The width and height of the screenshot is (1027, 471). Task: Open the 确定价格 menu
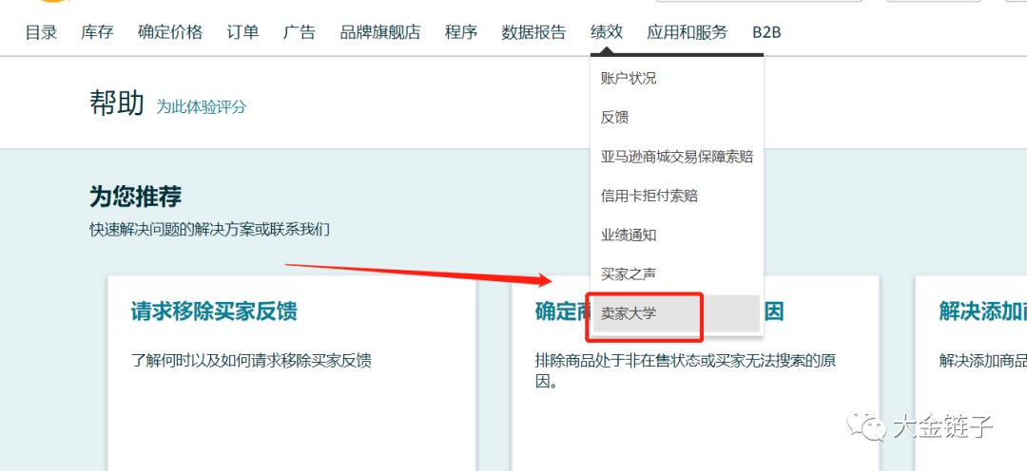pyautogui.click(x=170, y=32)
